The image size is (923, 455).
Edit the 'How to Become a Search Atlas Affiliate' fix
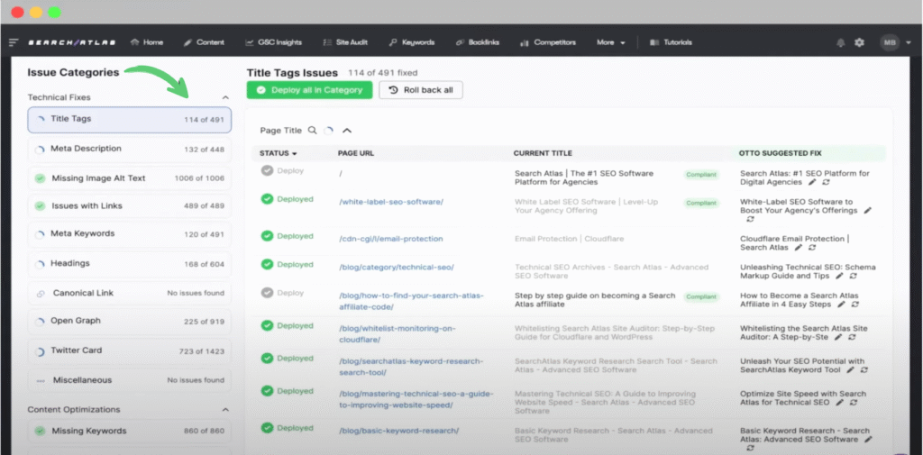coord(842,305)
